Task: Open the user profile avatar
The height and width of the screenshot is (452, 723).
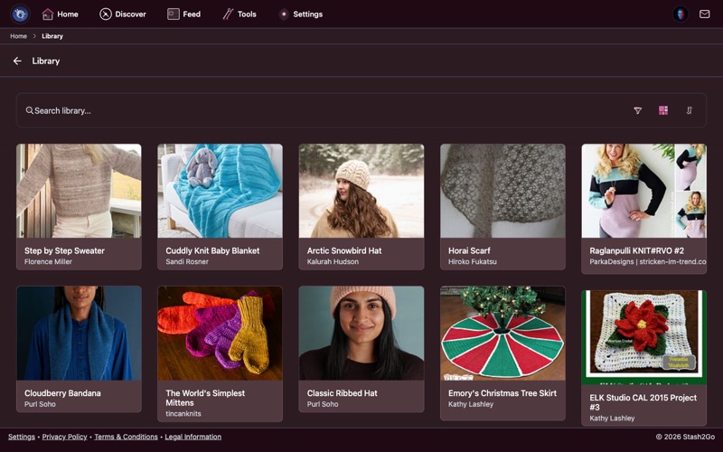Action: [x=681, y=14]
